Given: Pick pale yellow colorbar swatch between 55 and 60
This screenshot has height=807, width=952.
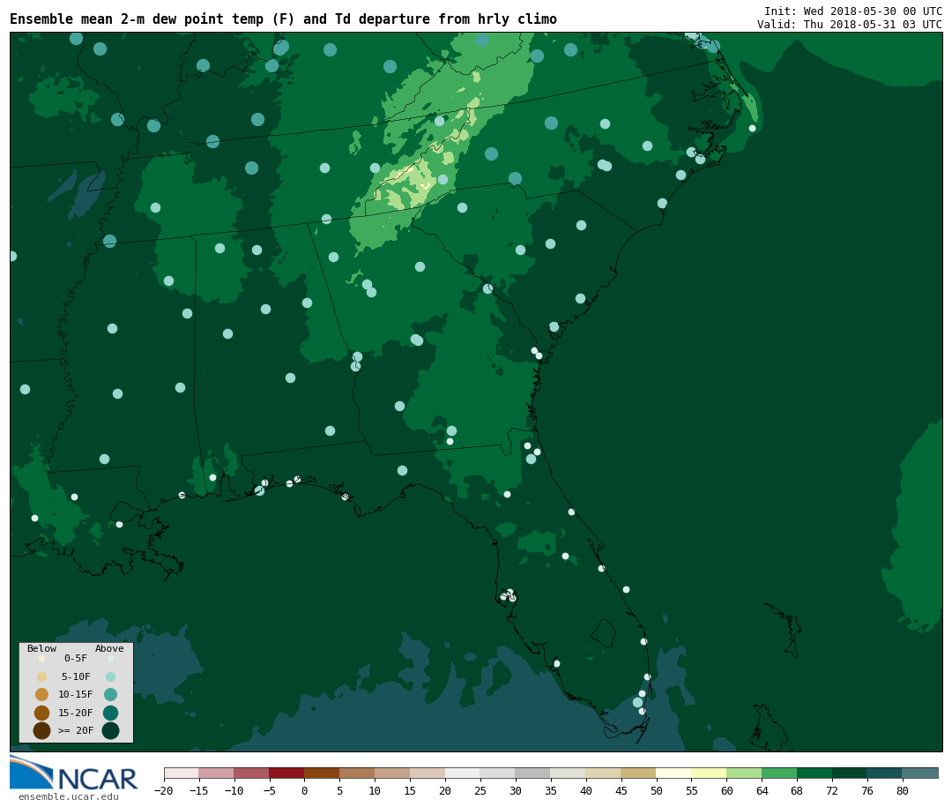Looking at the screenshot, I should coord(709,773).
